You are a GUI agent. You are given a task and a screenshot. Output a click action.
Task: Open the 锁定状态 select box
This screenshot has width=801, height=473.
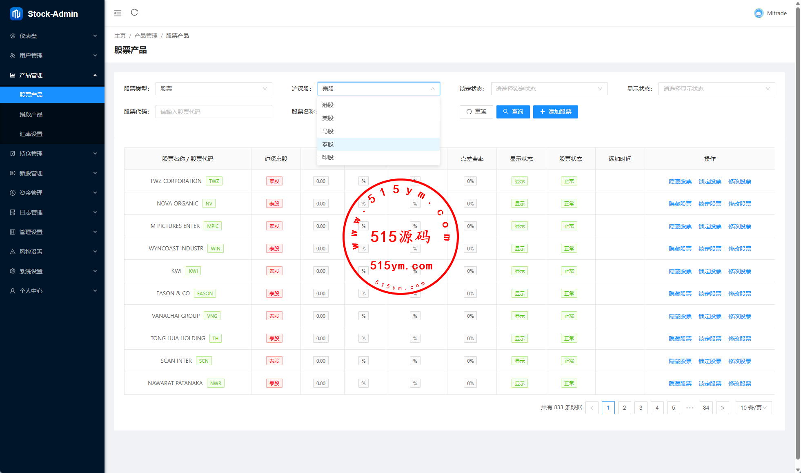coord(549,89)
